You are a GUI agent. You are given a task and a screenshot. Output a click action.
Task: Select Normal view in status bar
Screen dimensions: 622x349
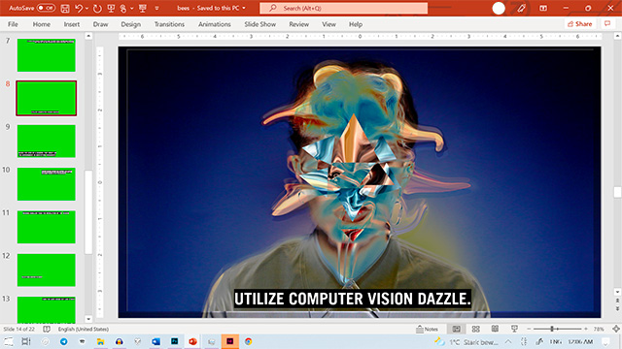point(457,329)
